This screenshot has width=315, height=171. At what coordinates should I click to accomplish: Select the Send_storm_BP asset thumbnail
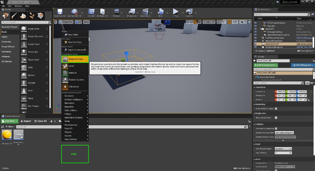pyautogui.click(x=18, y=135)
